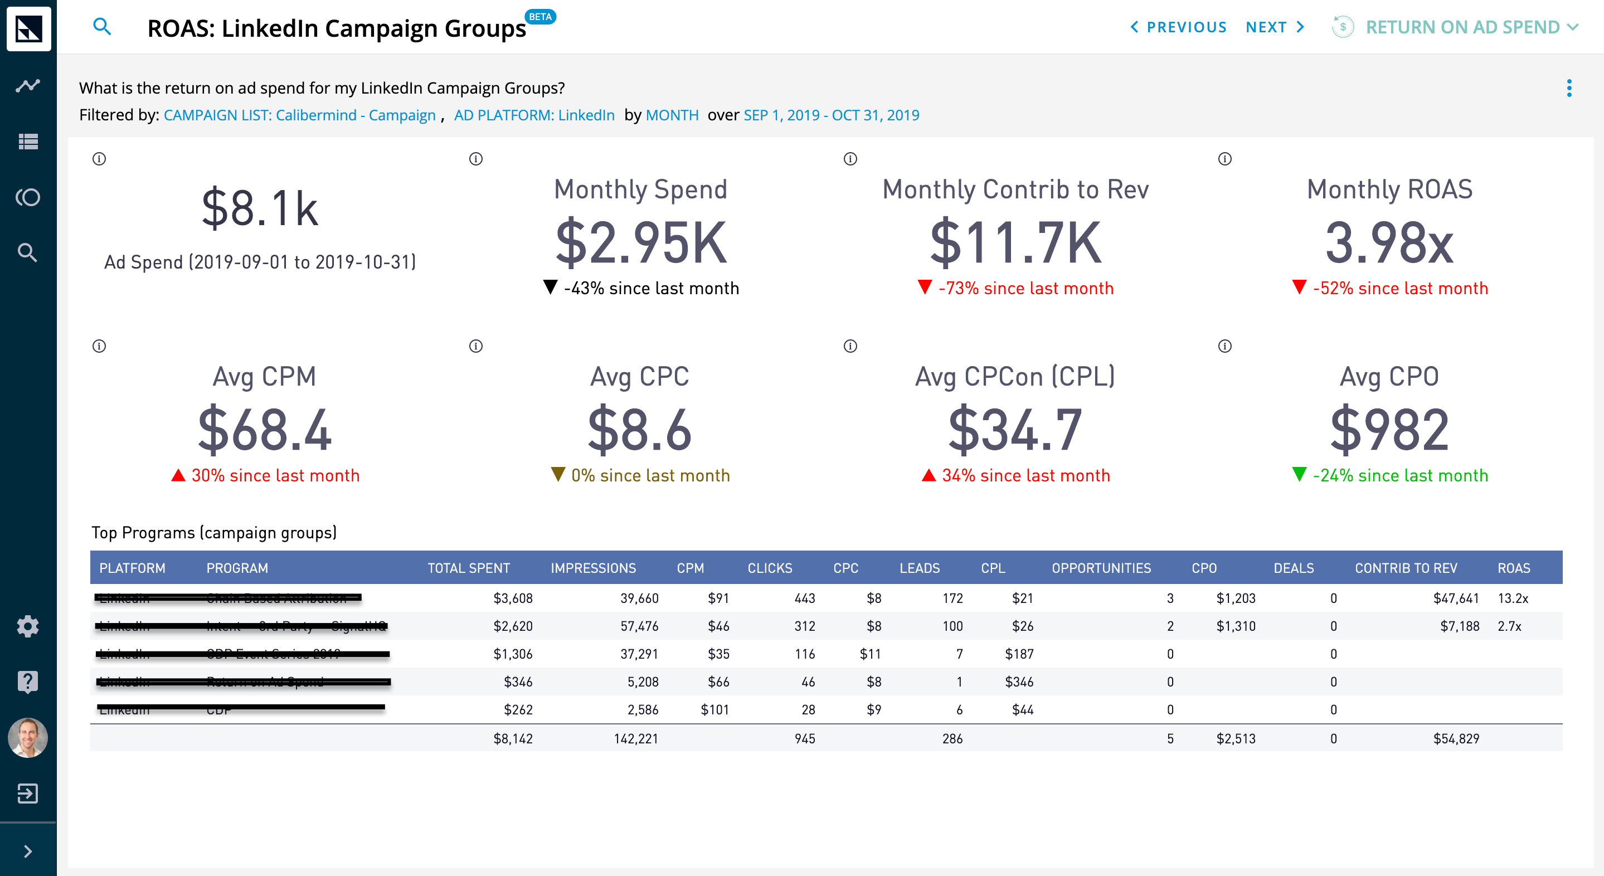Click the $187 CPL cell

[1019, 654]
